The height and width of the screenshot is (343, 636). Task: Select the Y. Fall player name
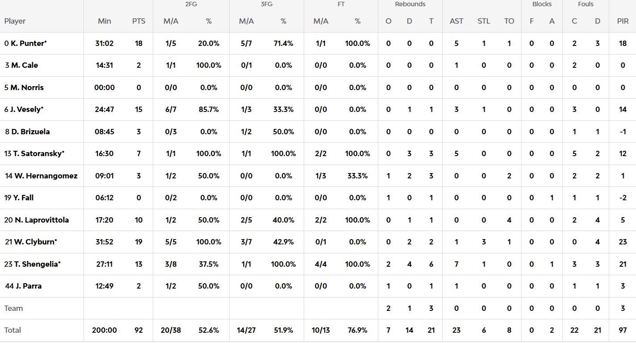click(x=23, y=198)
